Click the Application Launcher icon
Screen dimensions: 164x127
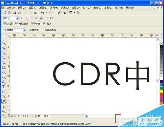pyautogui.click(x=71, y=12)
